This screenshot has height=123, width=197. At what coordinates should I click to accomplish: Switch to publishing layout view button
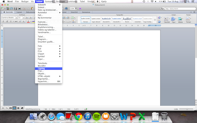coord(11,108)
